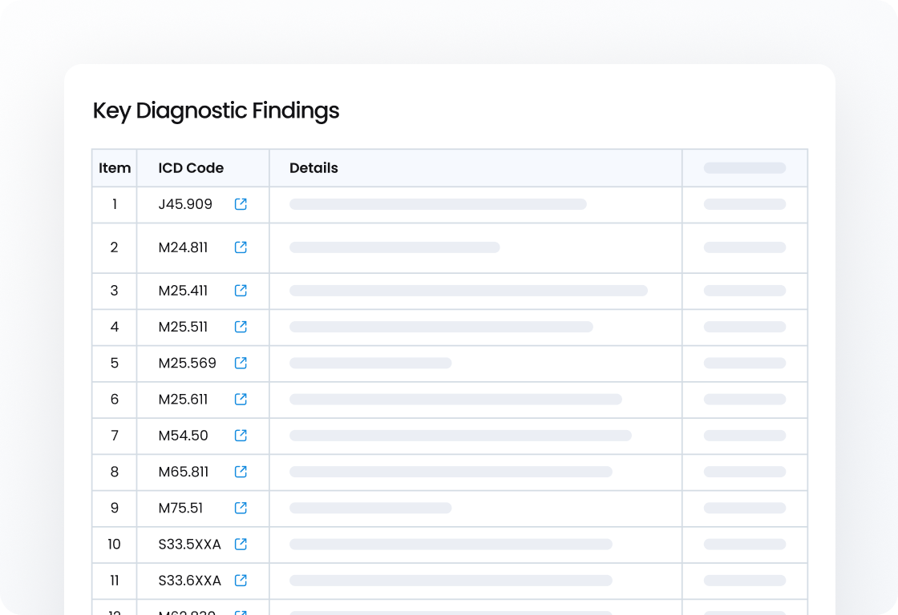
Task: Select the J45.909 code text
Action: click(185, 204)
